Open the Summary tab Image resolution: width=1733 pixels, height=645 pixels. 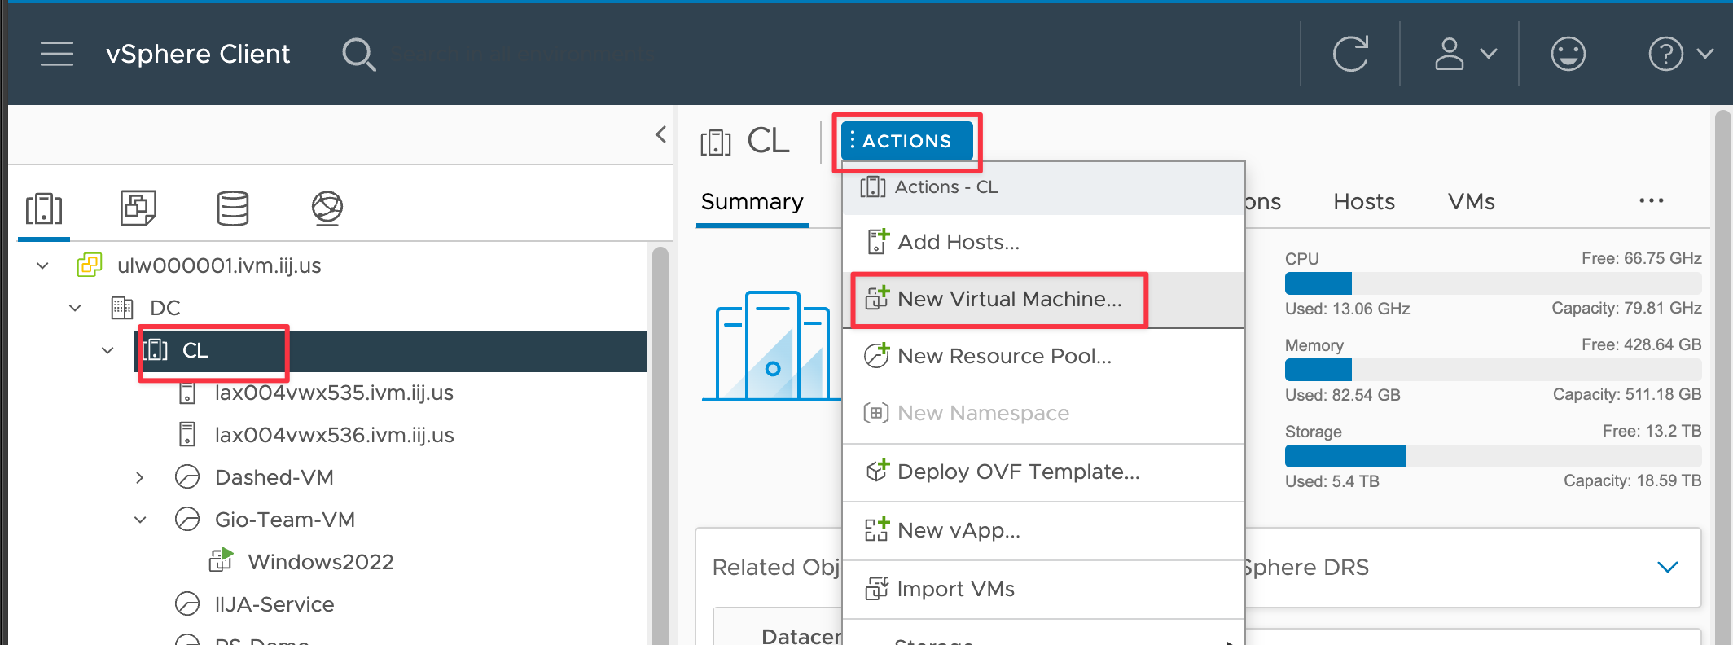click(x=752, y=201)
